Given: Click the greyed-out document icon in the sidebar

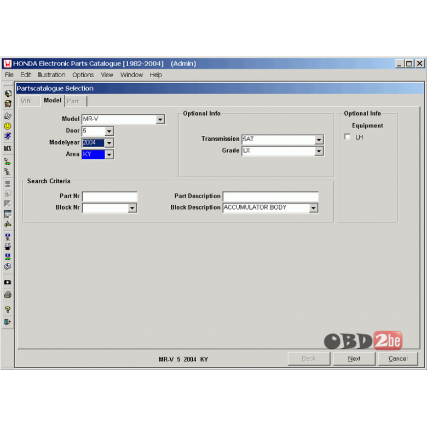Looking at the screenshot, I should 8,194.
